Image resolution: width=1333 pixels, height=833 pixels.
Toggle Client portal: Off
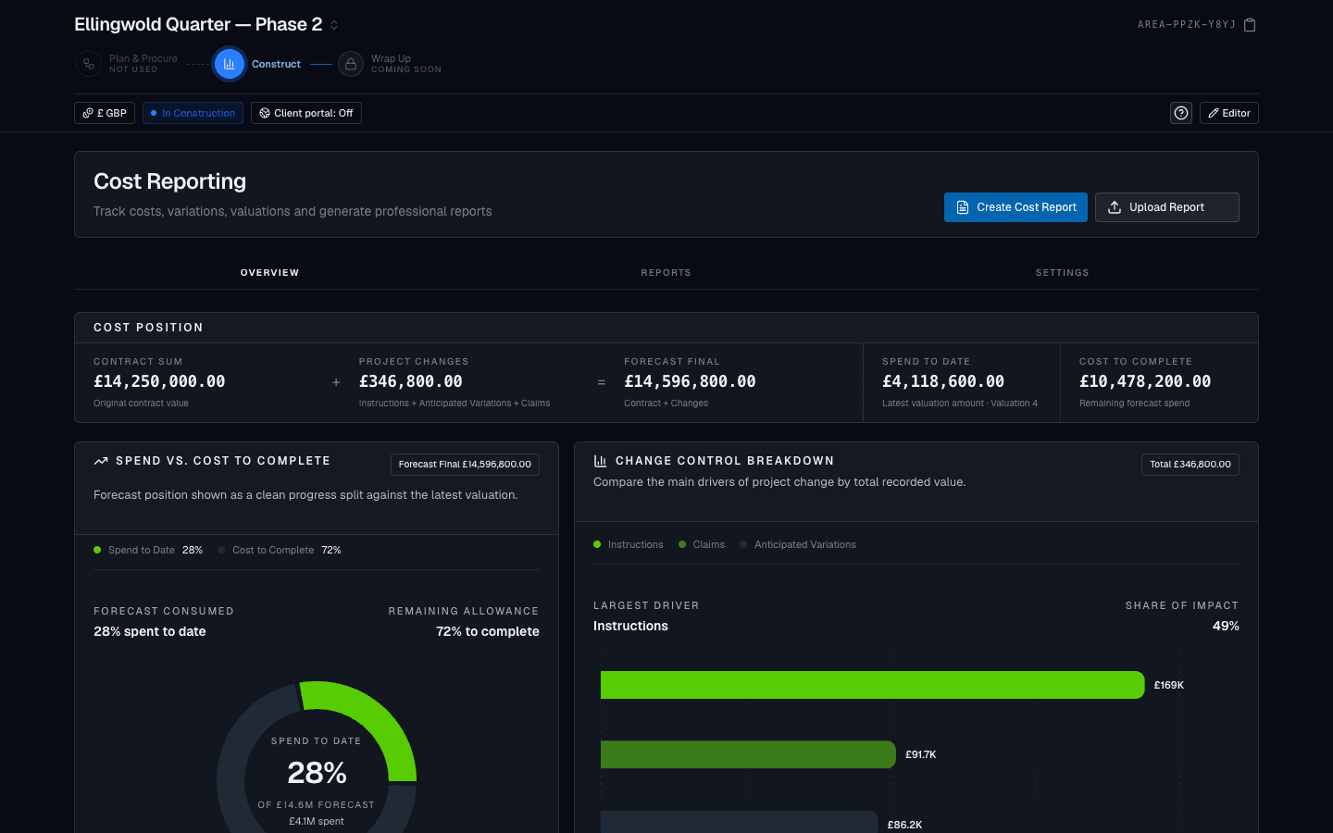306,113
